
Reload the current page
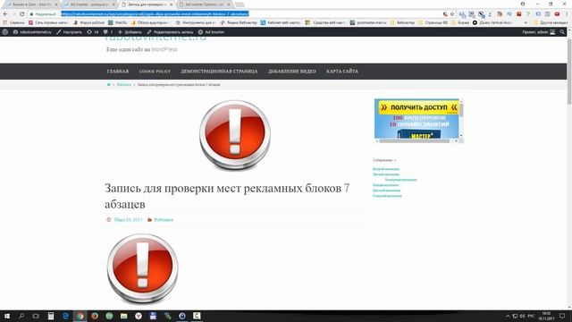[x=21, y=14]
